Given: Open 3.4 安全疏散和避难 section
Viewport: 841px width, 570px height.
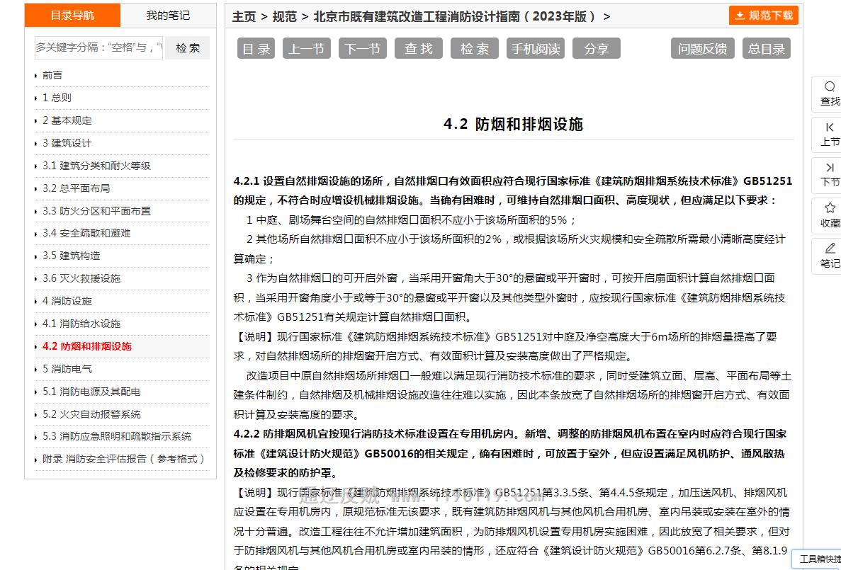Looking at the screenshot, I should coord(86,233).
